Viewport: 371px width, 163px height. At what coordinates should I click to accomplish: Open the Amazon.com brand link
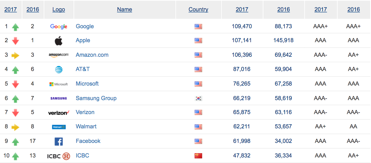coord(92,55)
